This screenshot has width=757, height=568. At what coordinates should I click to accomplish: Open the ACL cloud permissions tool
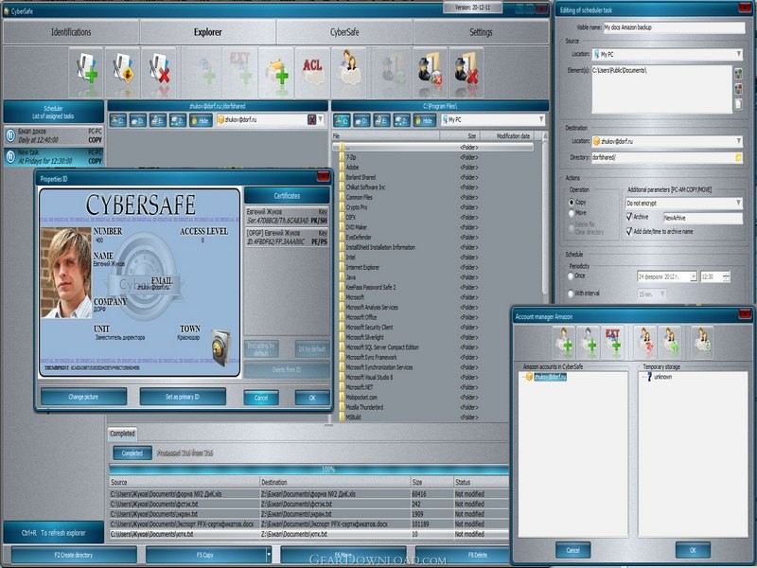pyautogui.click(x=312, y=73)
